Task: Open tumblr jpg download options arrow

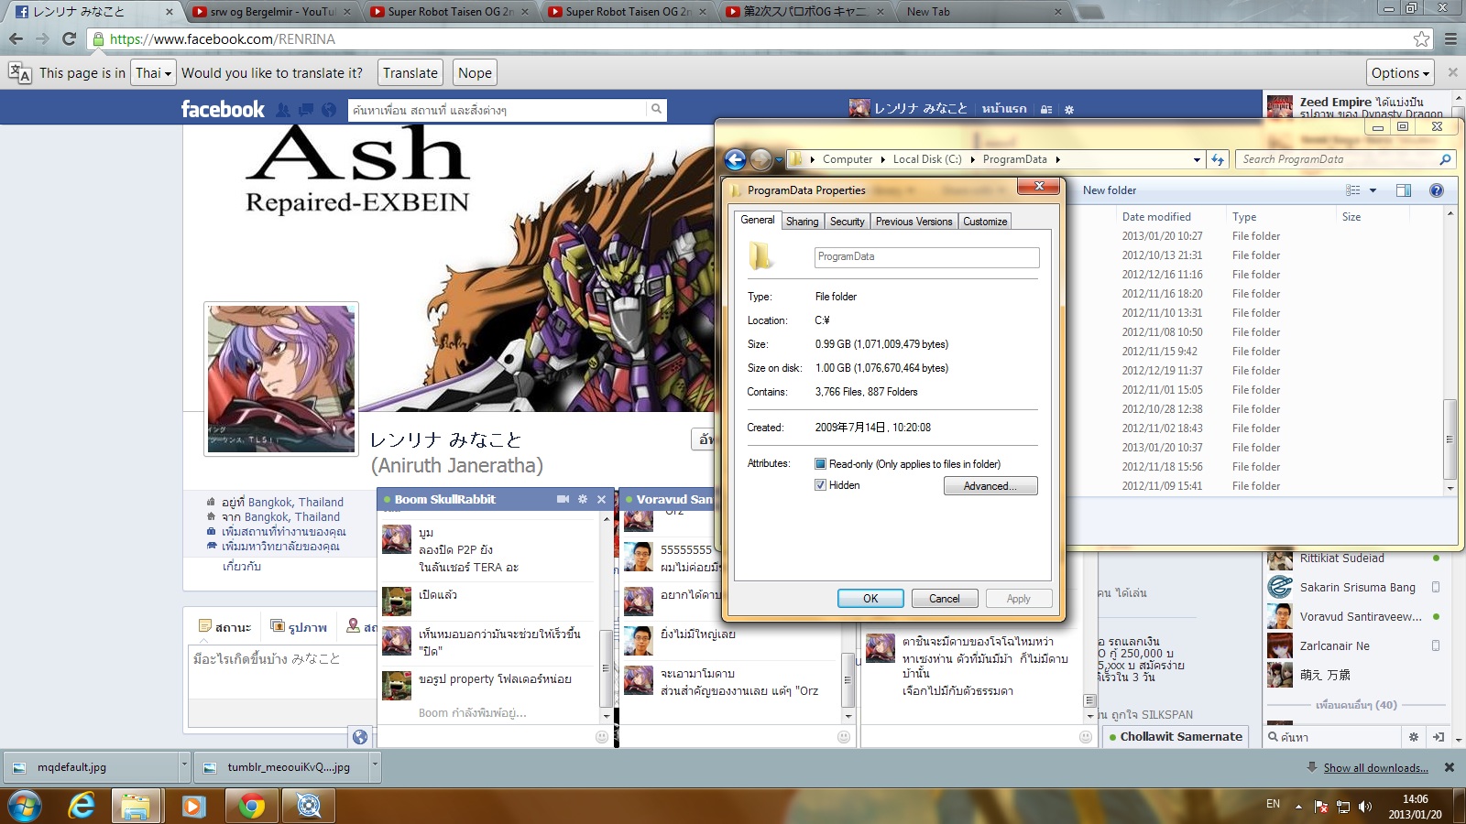Action: (x=375, y=767)
